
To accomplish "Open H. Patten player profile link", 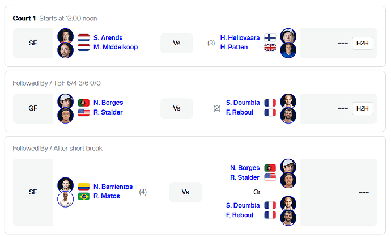I will pos(234,47).
